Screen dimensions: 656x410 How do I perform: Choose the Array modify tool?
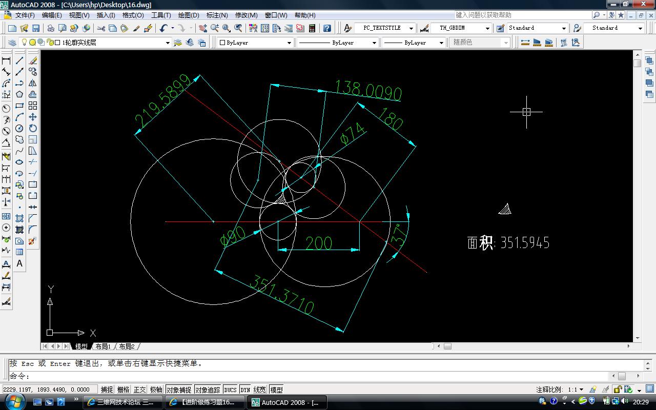(33, 106)
